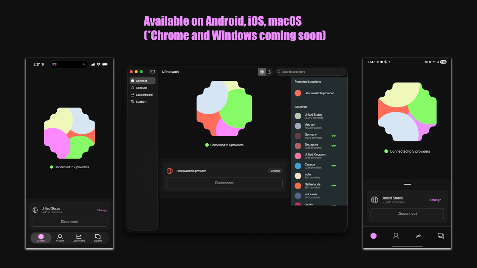The height and width of the screenshot is (268, 477).
Task: Toggle the green rating badge next to Netherlands
Action: click(x=334, y=186)
